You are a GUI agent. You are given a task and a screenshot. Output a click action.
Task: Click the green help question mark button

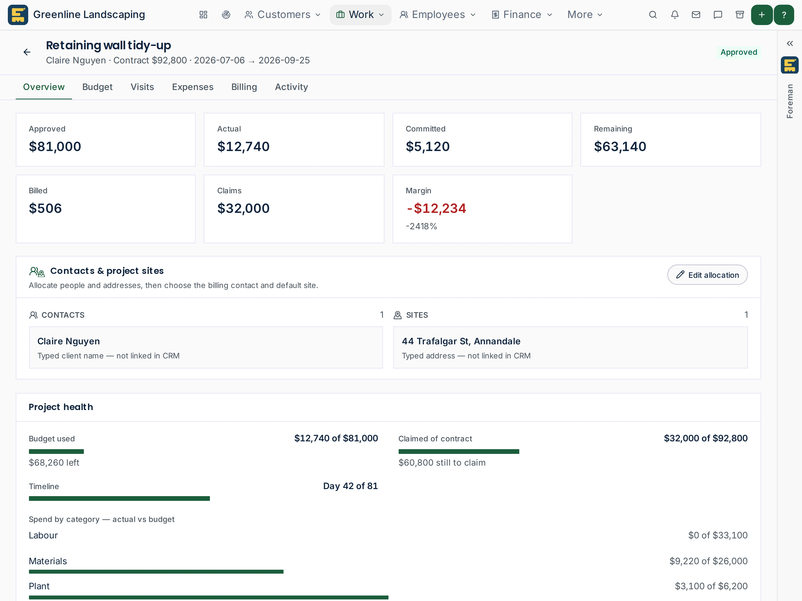pyautogui.click(x=784, y=15)
